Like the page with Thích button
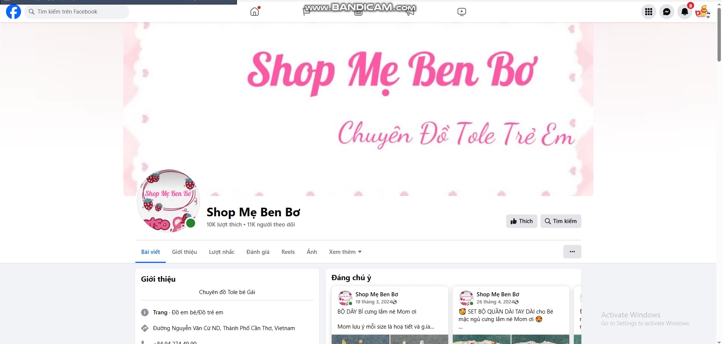 [522, 221]
